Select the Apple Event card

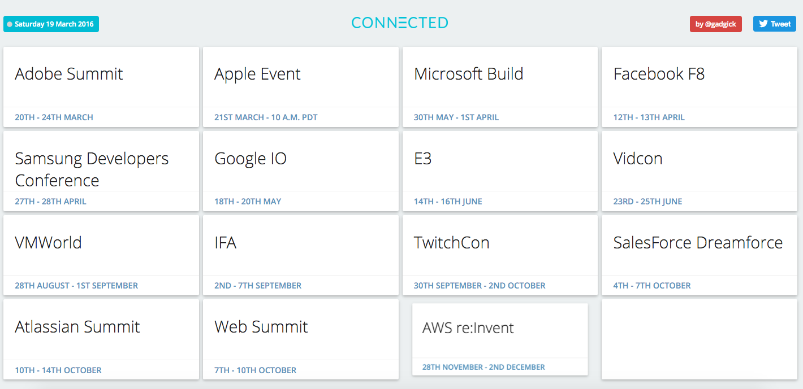[x=301, y=86]
